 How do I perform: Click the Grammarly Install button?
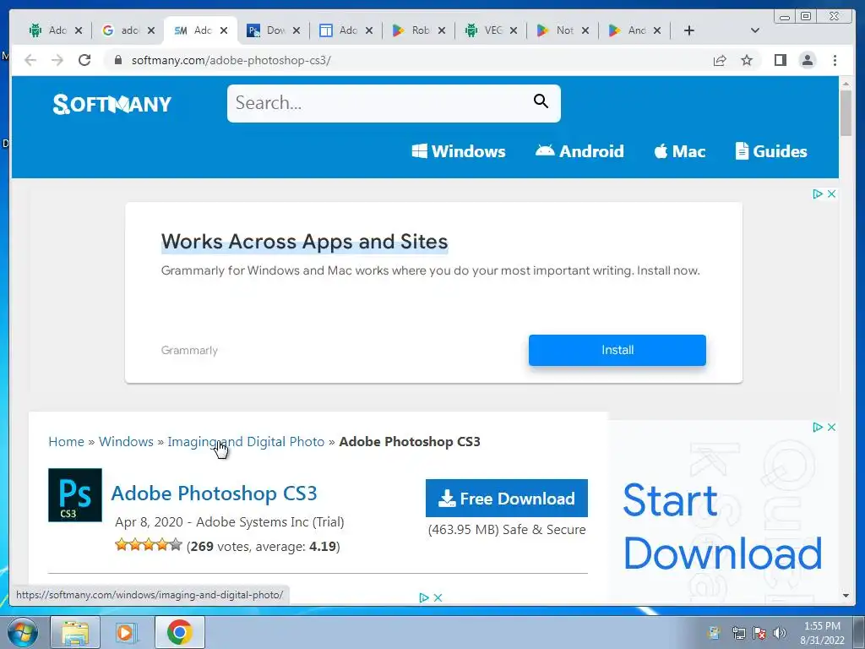coord(617,350)
